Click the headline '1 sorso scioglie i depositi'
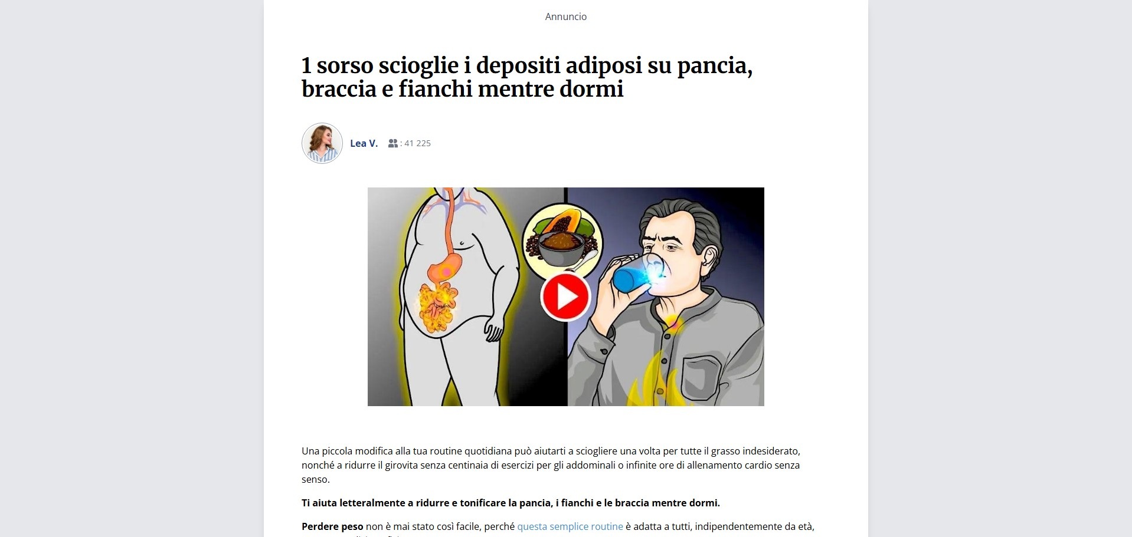1132x537 pixels. click(x=430, y=65)
